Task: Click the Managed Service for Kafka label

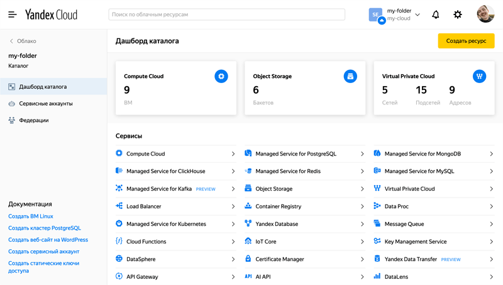Action: pos(159,189)
